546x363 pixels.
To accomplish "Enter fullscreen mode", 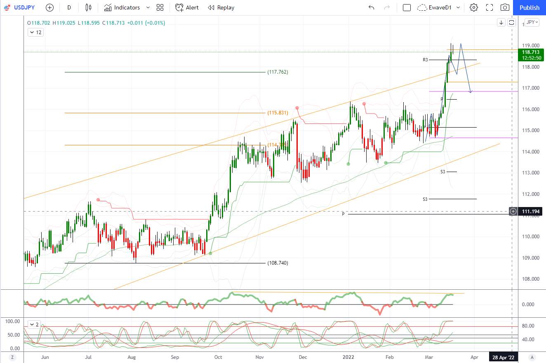I will click(490, 7).
